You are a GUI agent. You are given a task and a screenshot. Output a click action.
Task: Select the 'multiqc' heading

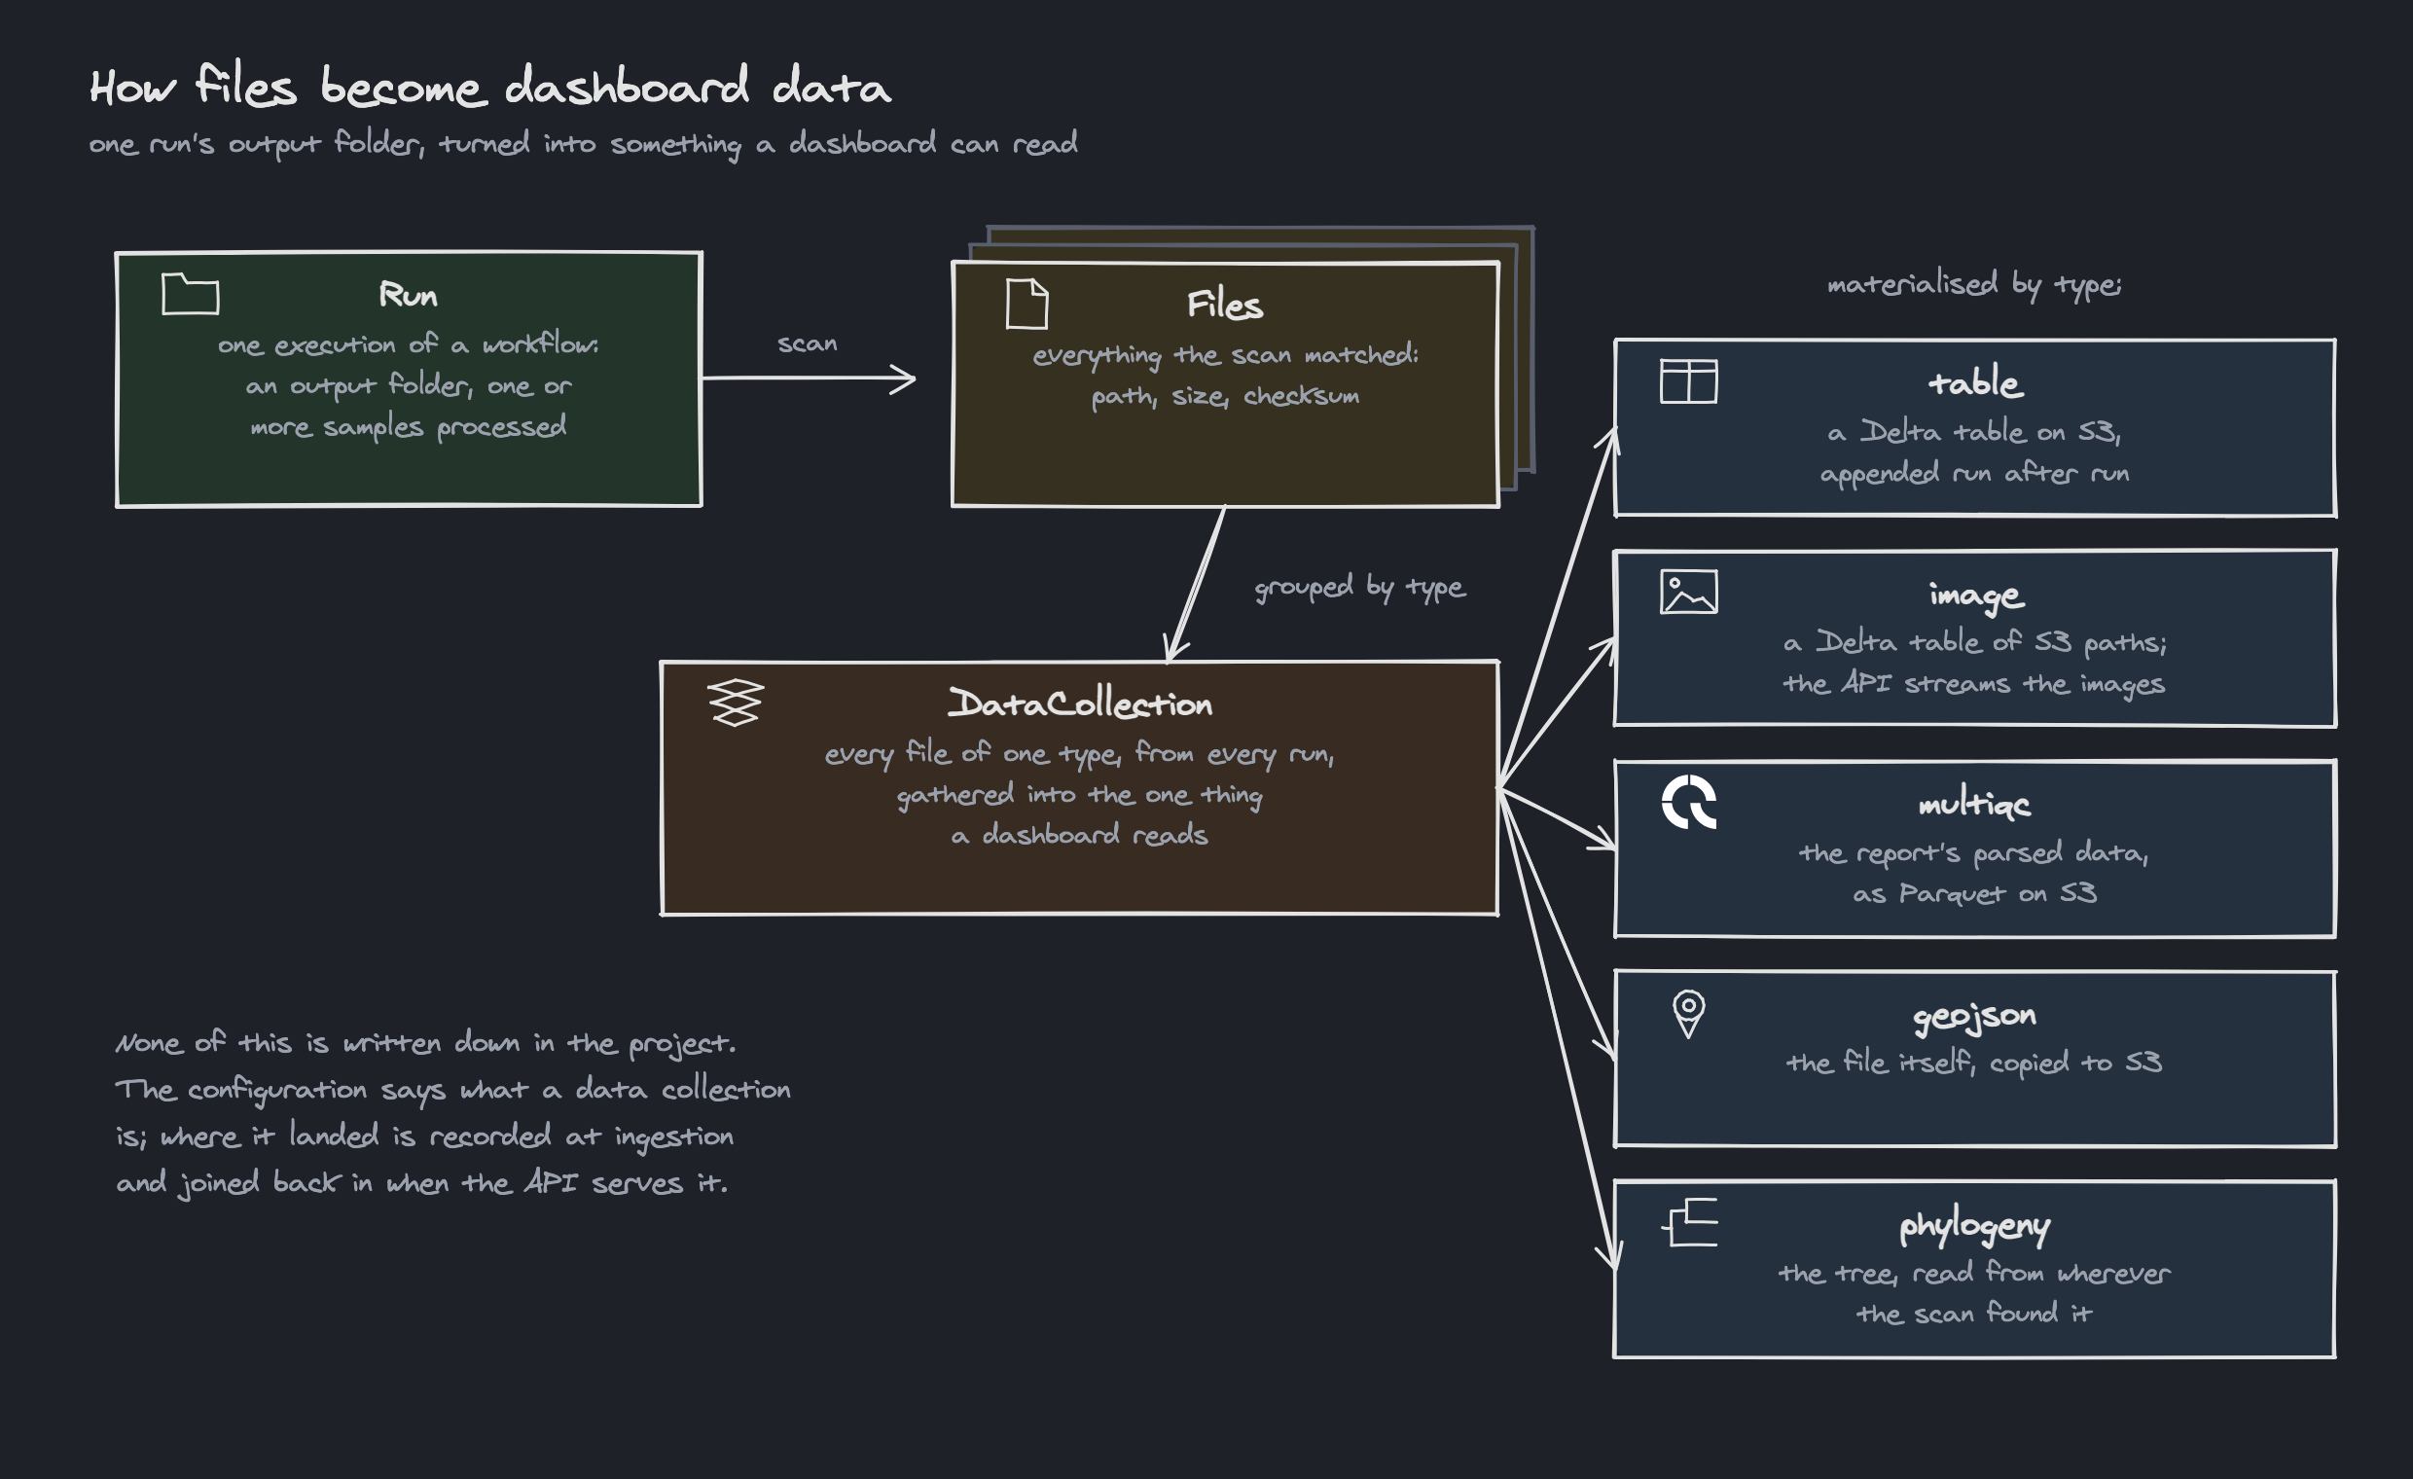pyautogui.click(x=1974, y=804)
